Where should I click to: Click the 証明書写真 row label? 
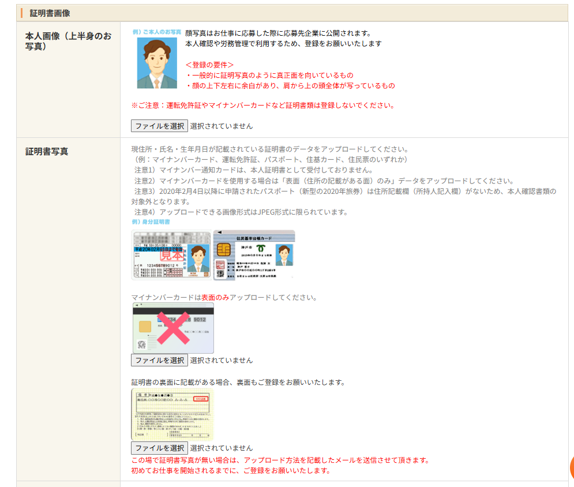47,151
